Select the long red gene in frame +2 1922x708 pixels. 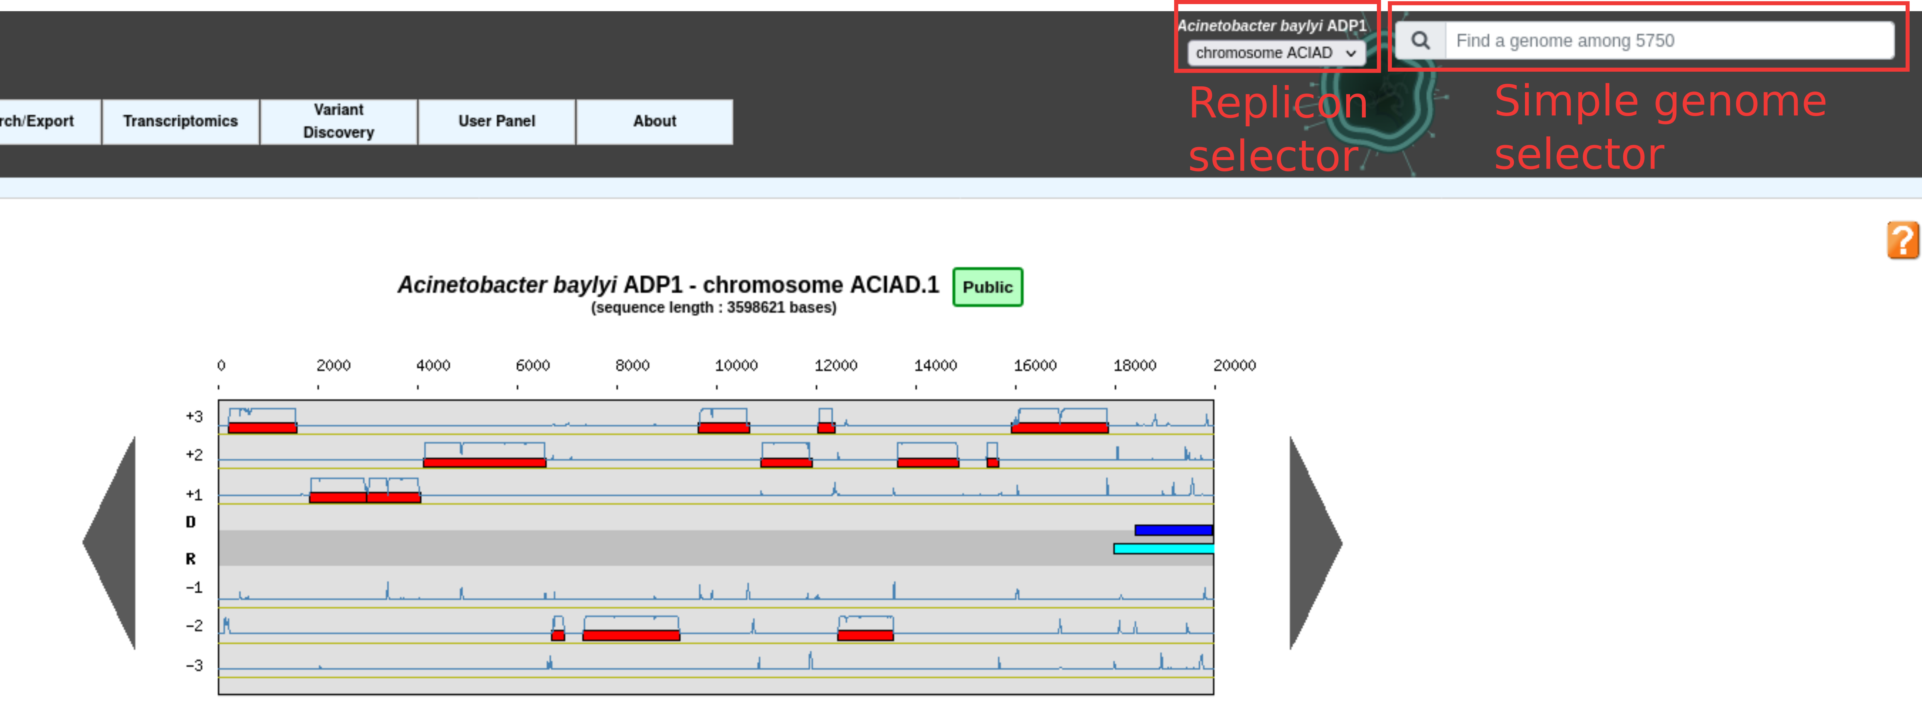point(484,463)
